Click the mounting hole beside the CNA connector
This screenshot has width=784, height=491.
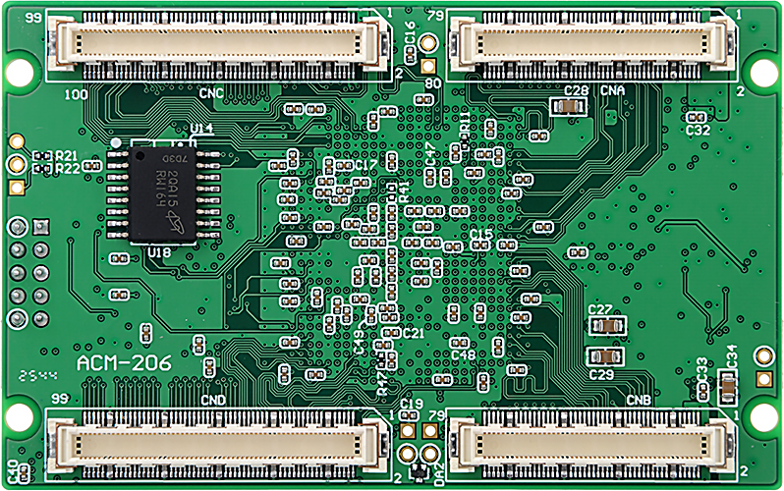[x=760, y=72]
